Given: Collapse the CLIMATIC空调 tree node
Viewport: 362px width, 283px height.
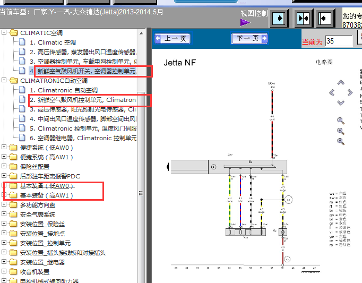Looking at the screenshot, I should (4, 32).
